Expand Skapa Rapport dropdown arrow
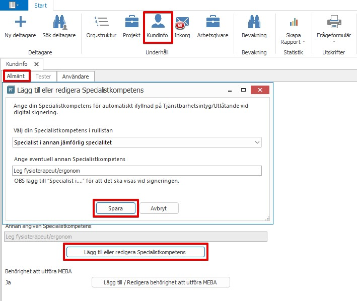This screenshot has height=301, width=357. 304,42
